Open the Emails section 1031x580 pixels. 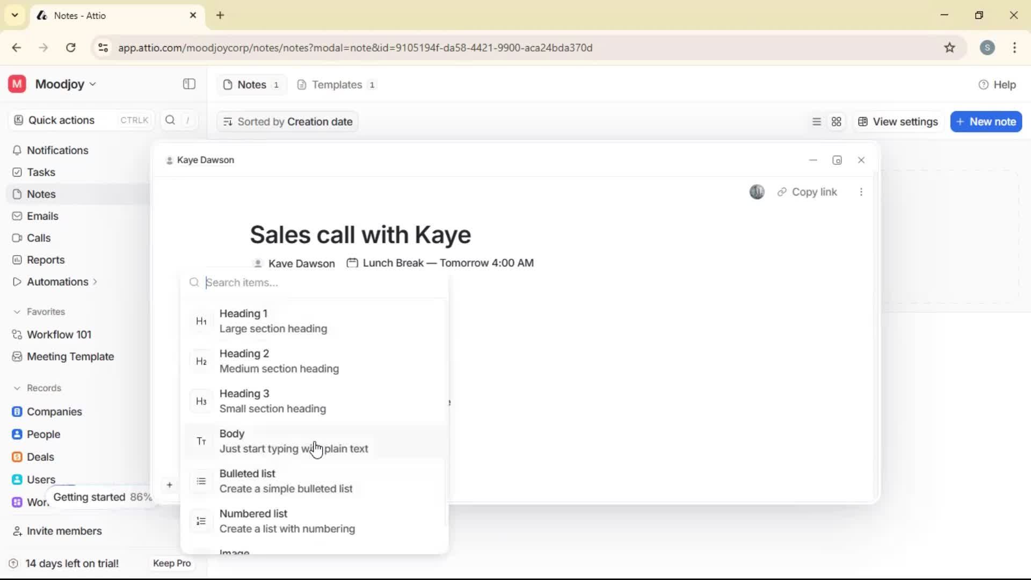(x=42, y=216)
